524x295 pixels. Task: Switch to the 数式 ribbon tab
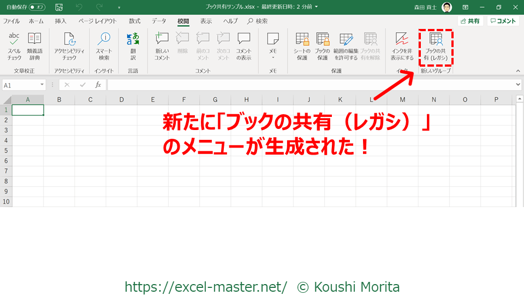coord(134,21)
